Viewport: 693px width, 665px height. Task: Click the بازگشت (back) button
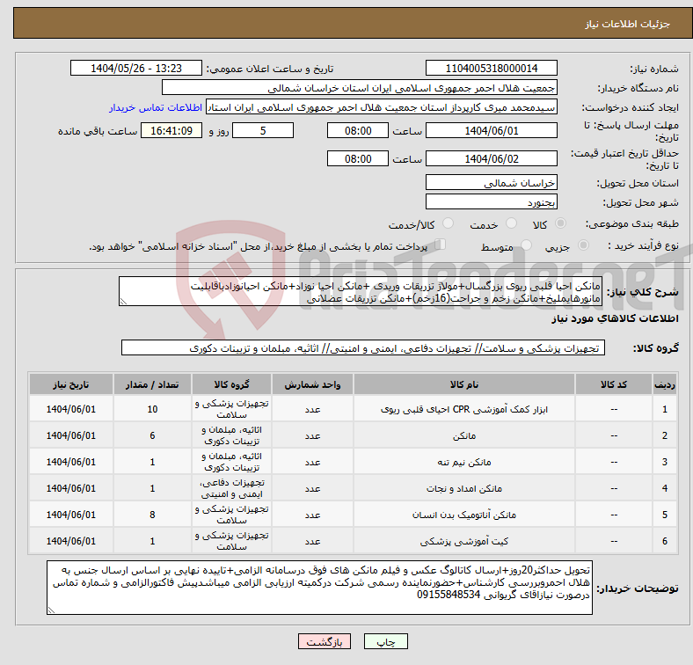[x=325, y=641]
